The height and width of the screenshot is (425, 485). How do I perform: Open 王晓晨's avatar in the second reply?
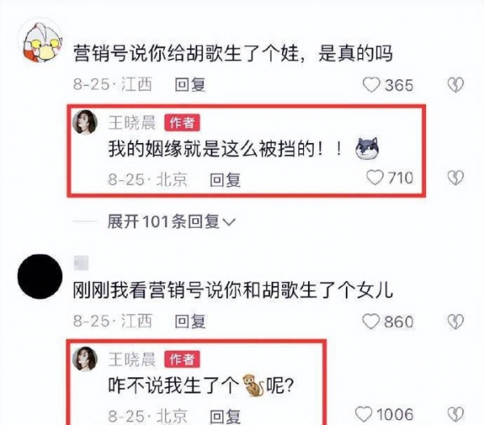pyautogui.click(x=85, y=359)
